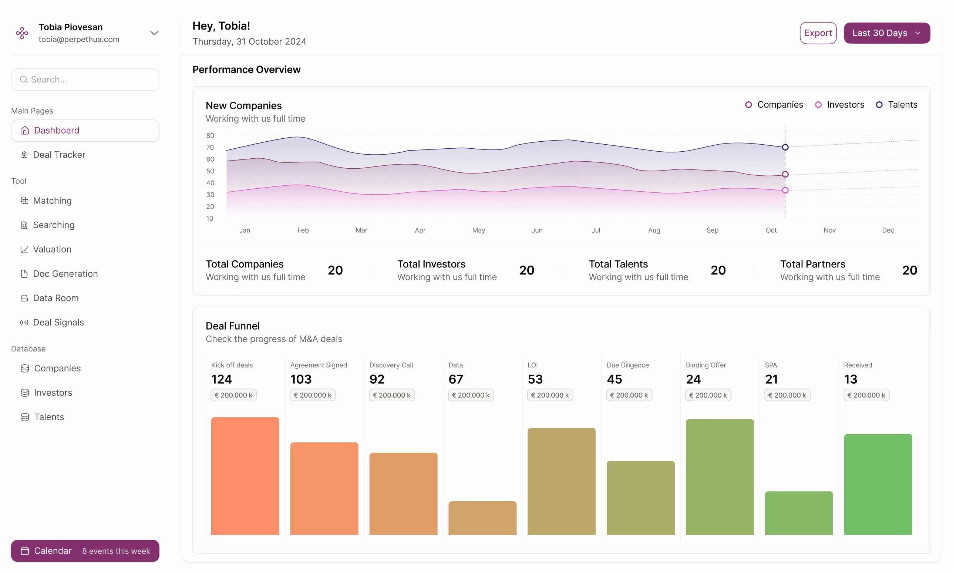
Task: Switch to the Deal Tracker page
Action: (x=59, y=155)
